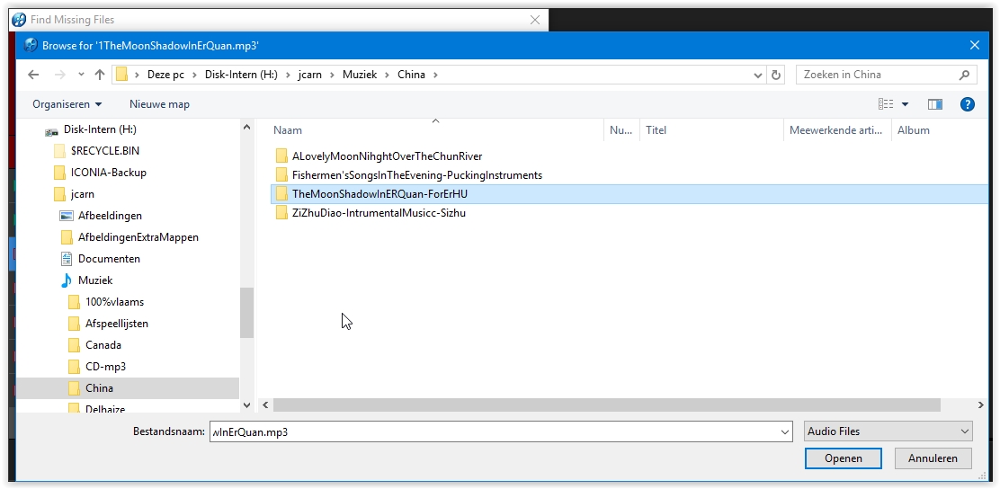Refresh the current folder view
The height and width of the screenshot is (489, 1000).
[x=776, y=75]
